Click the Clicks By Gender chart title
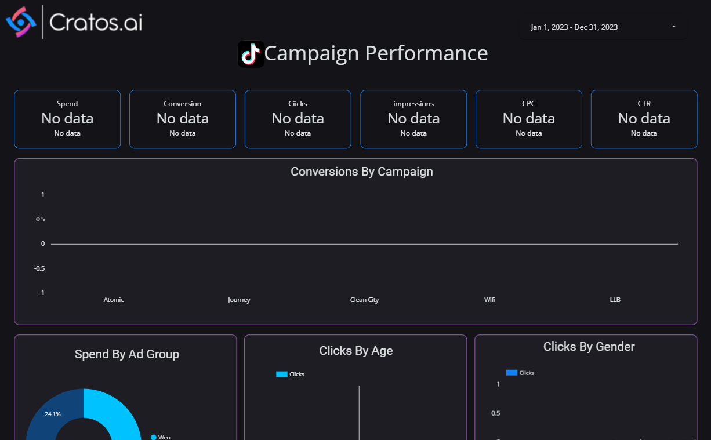 coord(589,347)
